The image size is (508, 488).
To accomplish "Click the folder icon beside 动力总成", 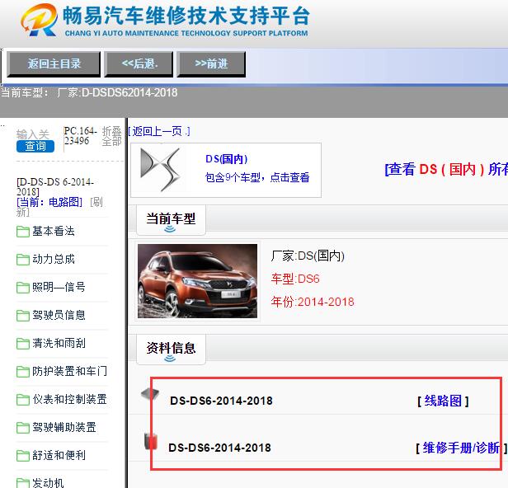I will pyautogui.click(x=23, y=260).
